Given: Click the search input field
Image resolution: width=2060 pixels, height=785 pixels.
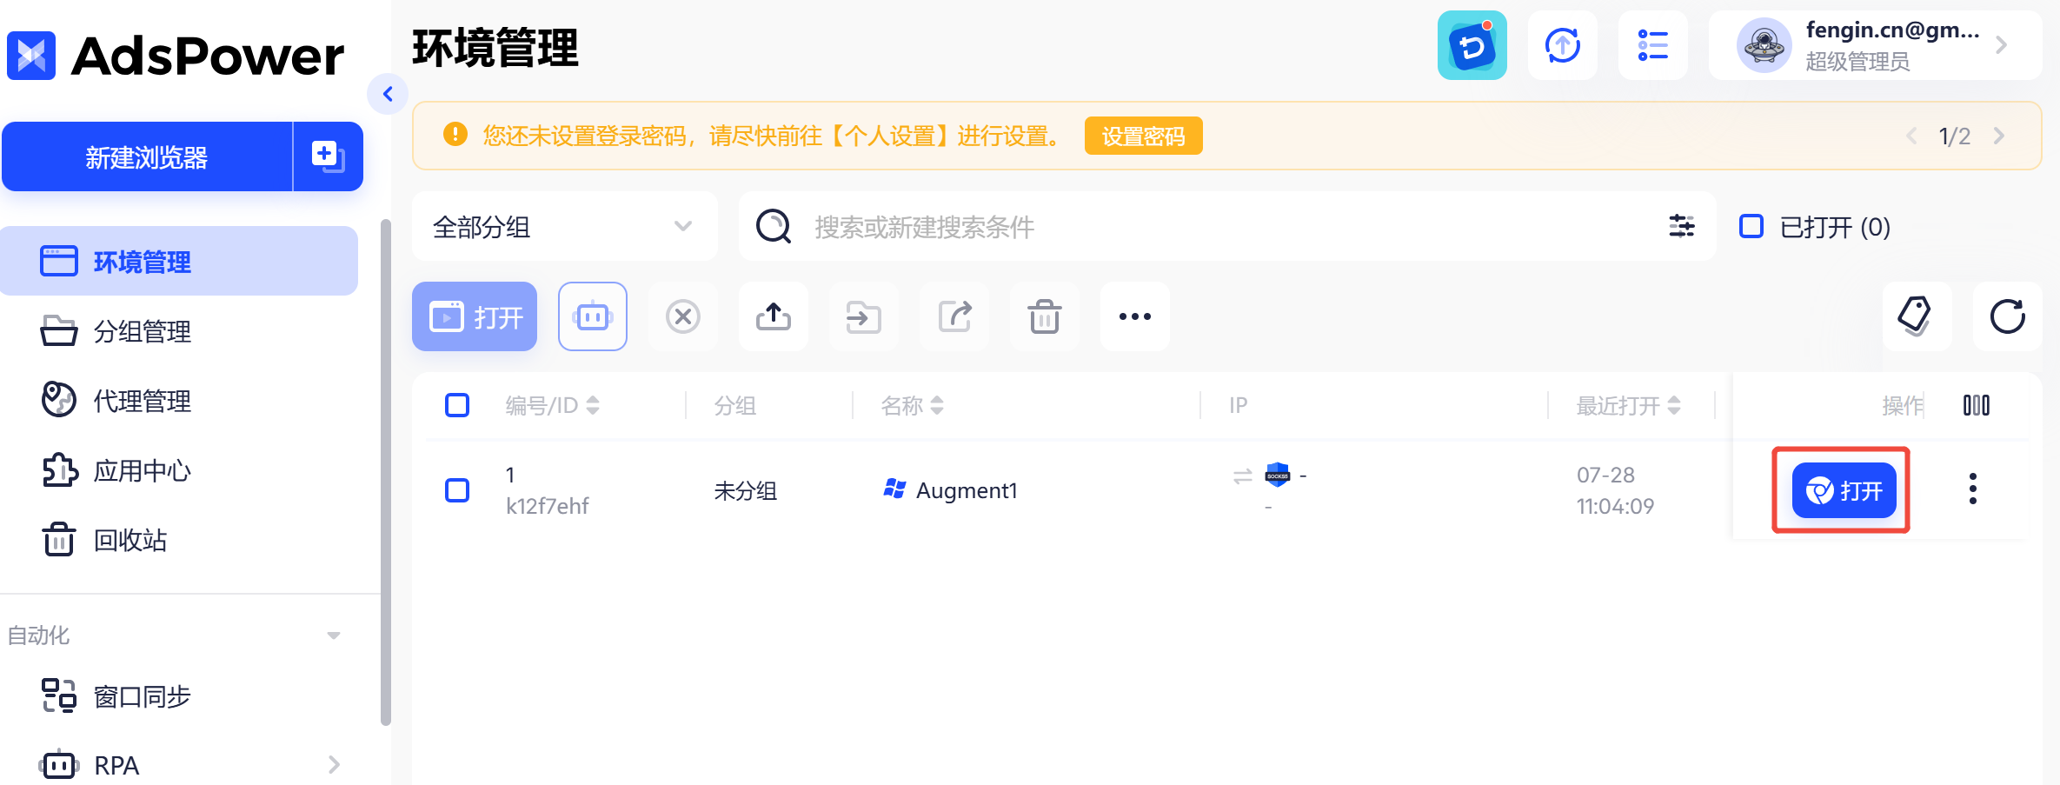Looking at the screenshot, I should pyautogui.click(x=1226, y=226).
